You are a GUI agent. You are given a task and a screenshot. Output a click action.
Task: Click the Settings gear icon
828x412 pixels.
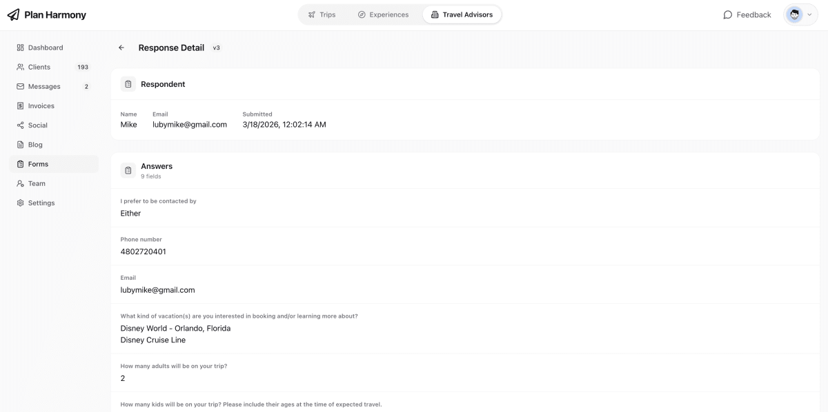tap(20, 203)
